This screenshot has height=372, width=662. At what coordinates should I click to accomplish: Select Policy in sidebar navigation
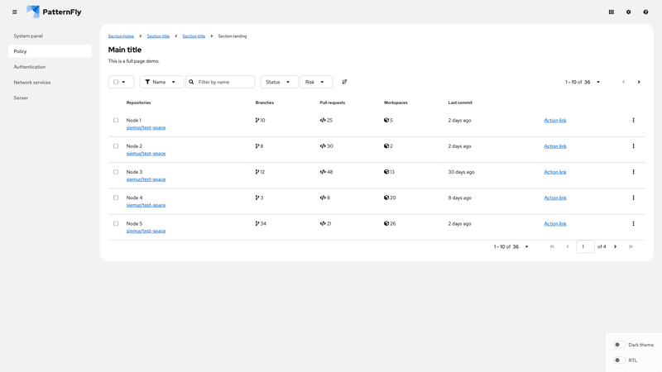coord(50,51)
